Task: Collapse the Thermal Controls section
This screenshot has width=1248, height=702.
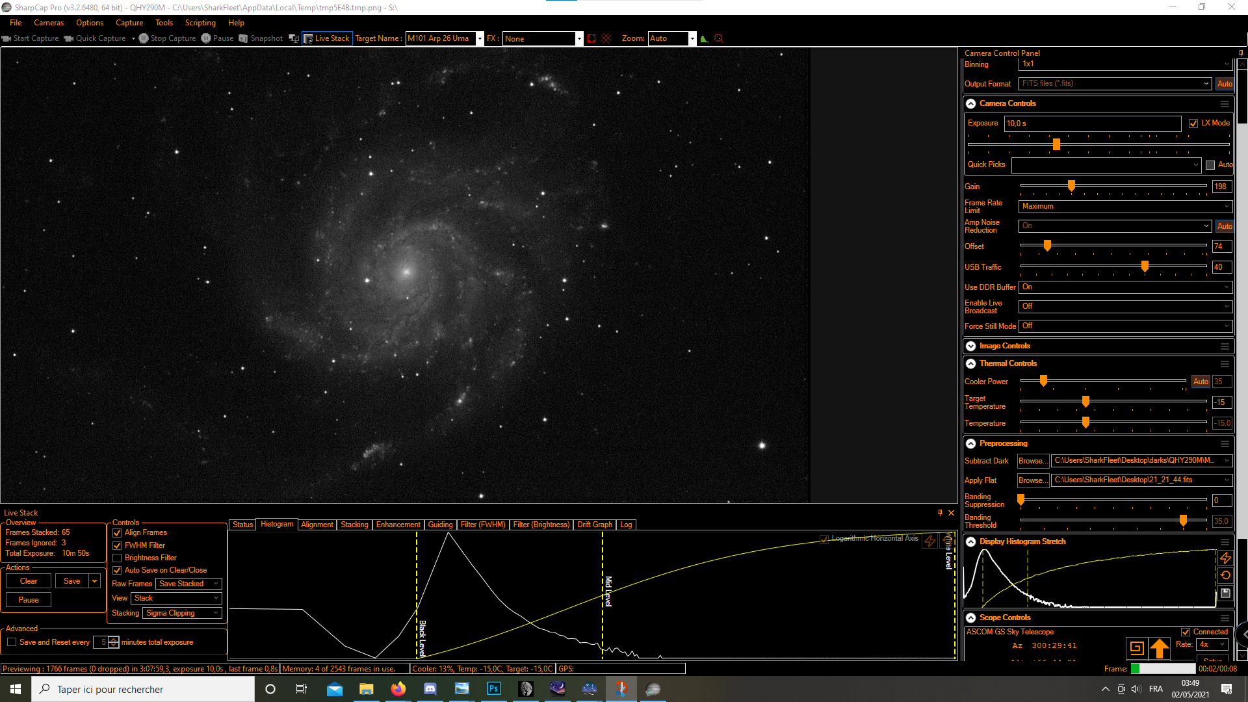Action: pyautogui.click(x=970, y=363)
